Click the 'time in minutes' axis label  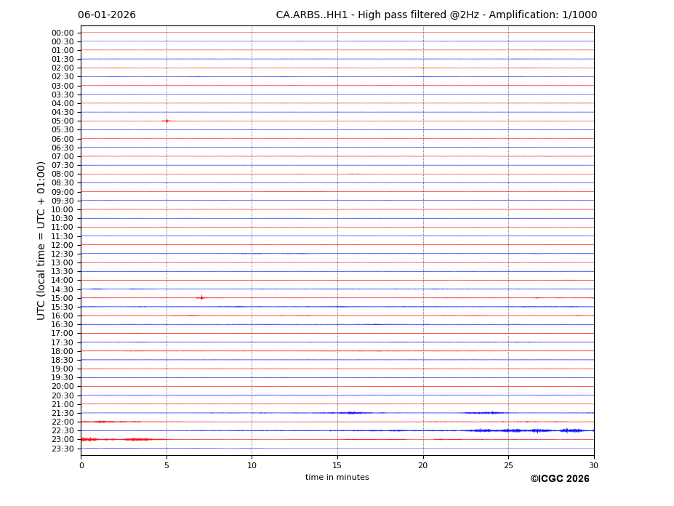point(337,478)
